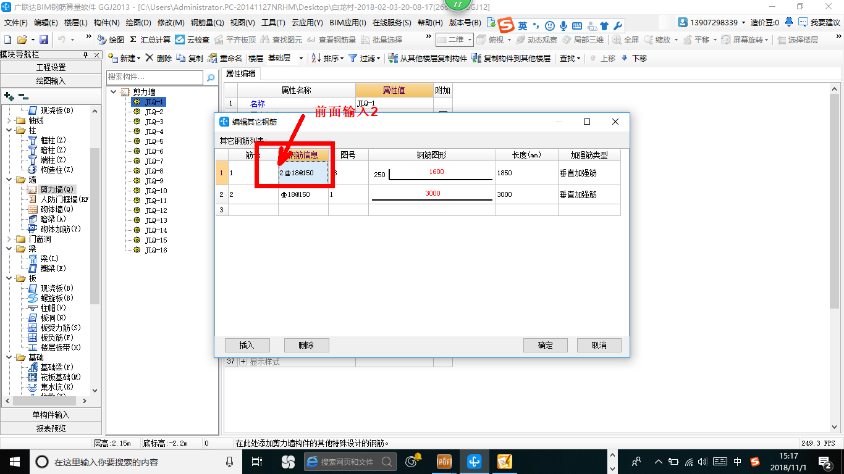Close the 模块导航栏 panel
This screenshot has width=844, height=474.
97,55
